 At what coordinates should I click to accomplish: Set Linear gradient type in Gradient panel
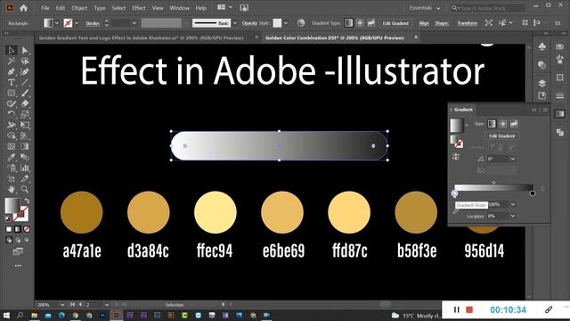tap(492, 124)
